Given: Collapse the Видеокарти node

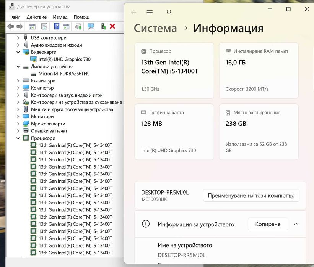Looking at the screenshot, I should (18, 52).
